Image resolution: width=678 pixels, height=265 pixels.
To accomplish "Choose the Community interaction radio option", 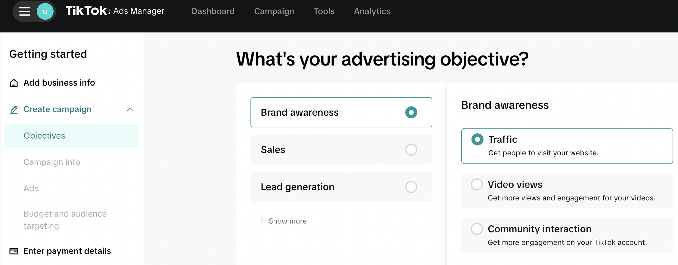I will pos(477,229).
